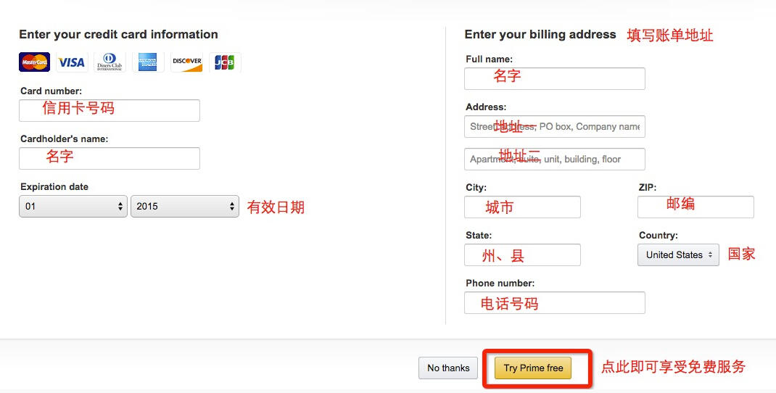This screenshot has width=776, height=393.
Task: Click the JCB card icon
Action: 225,62
